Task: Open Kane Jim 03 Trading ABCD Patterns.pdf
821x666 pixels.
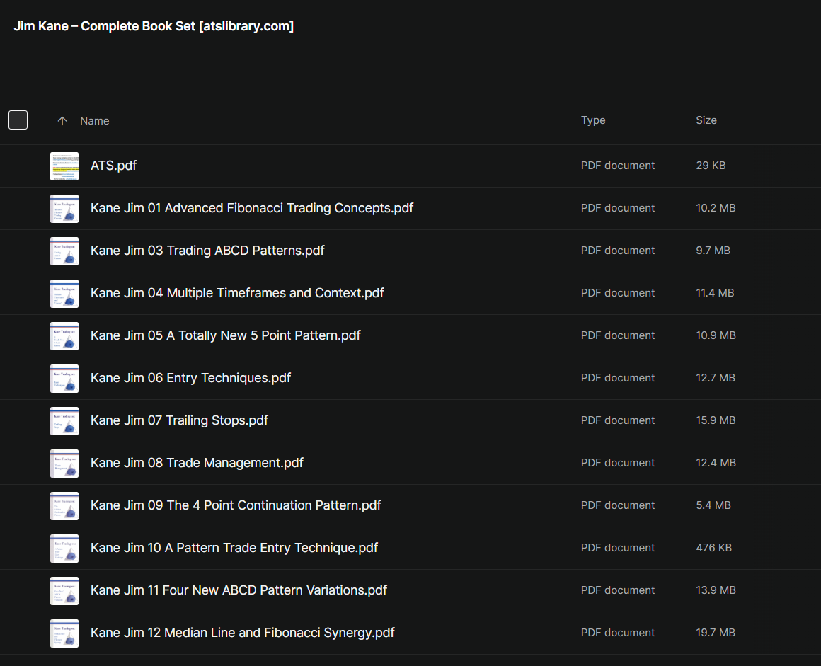Action: (x=207, y=251)
